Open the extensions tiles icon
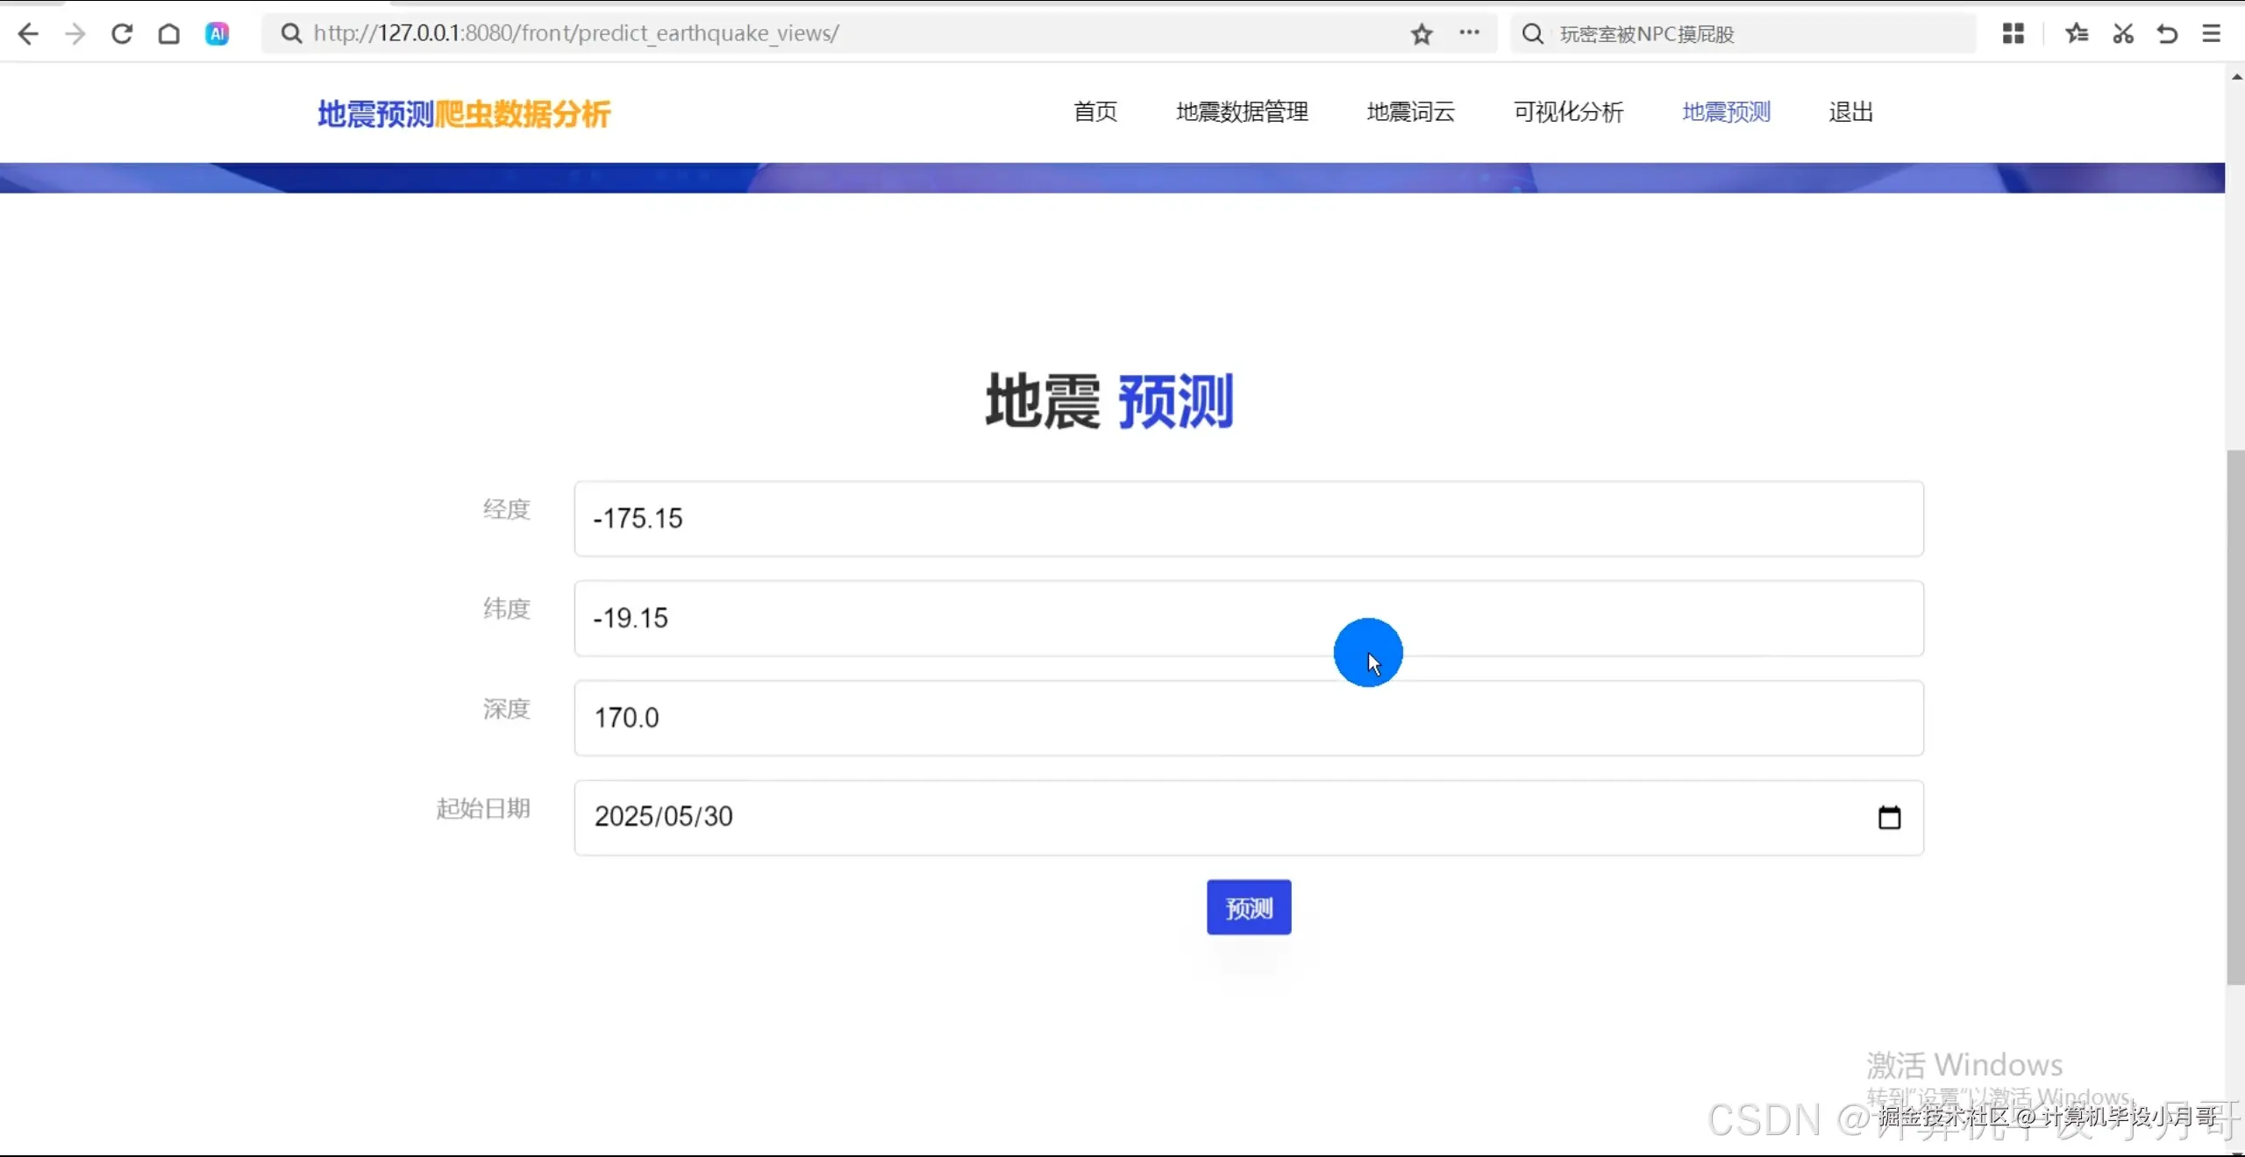Image resolution: width=2245 pixels, height=1157 pixels. tap(2013, 33)
